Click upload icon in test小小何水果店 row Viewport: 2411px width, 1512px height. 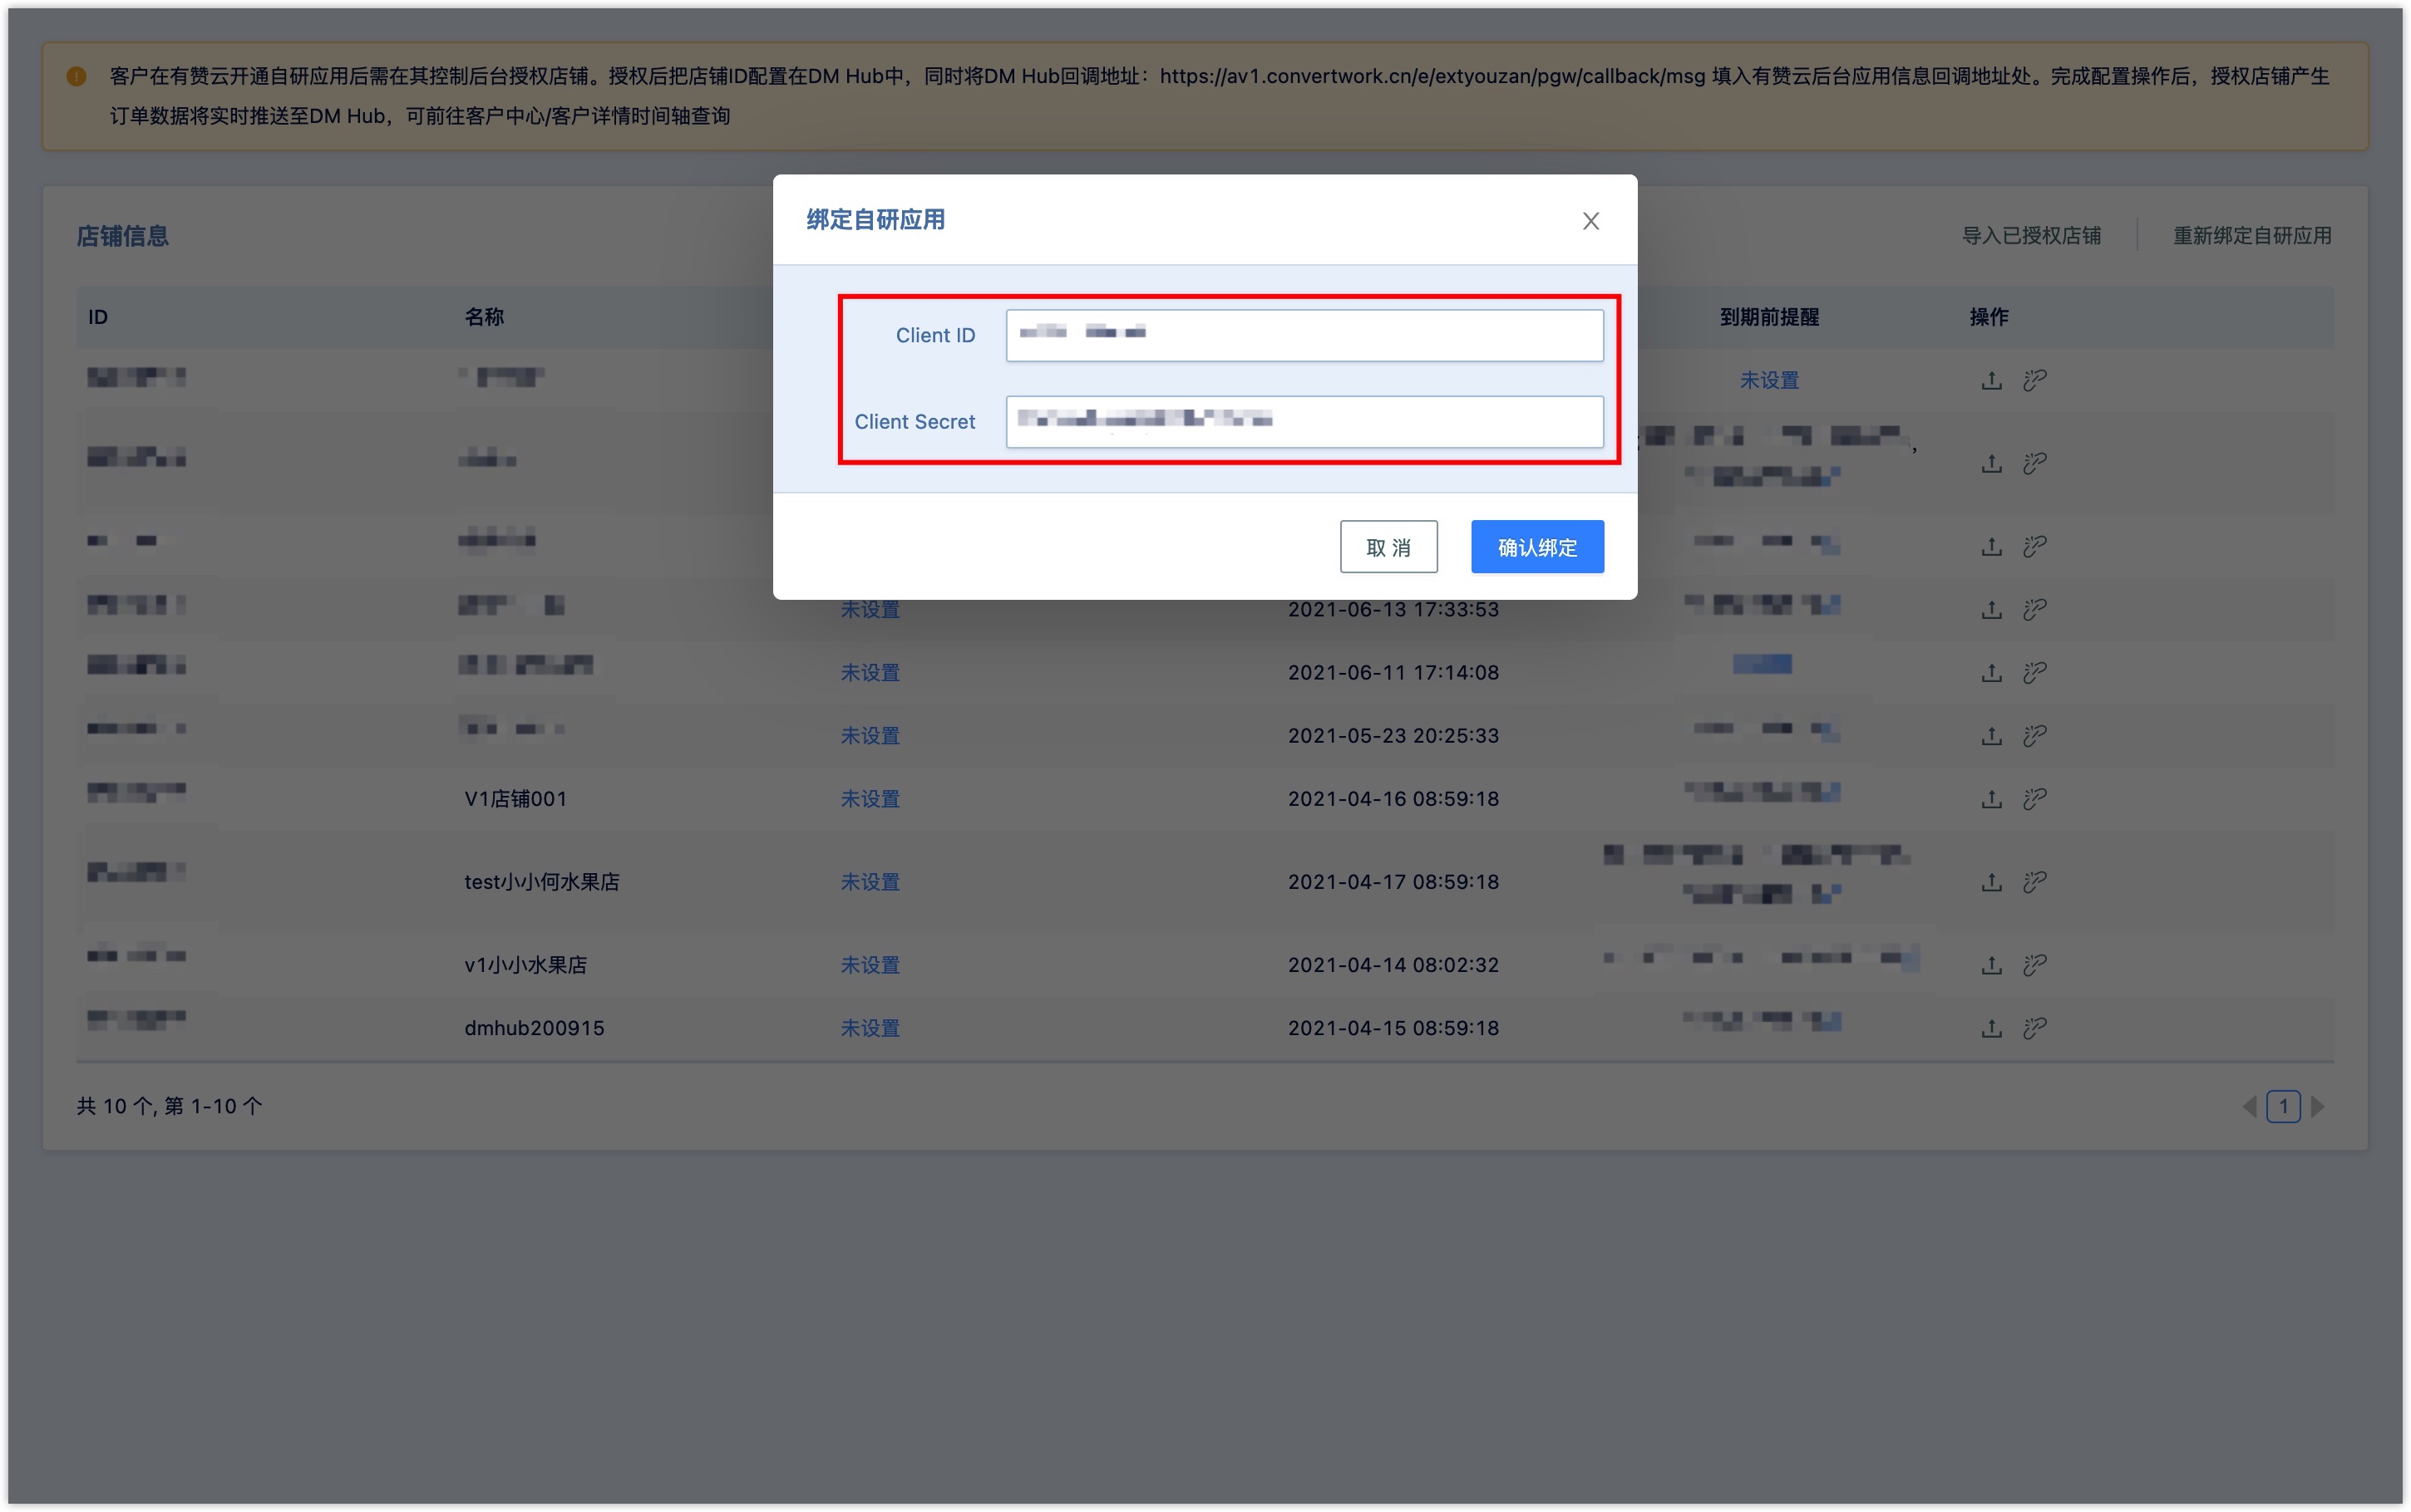(1992, 881)
